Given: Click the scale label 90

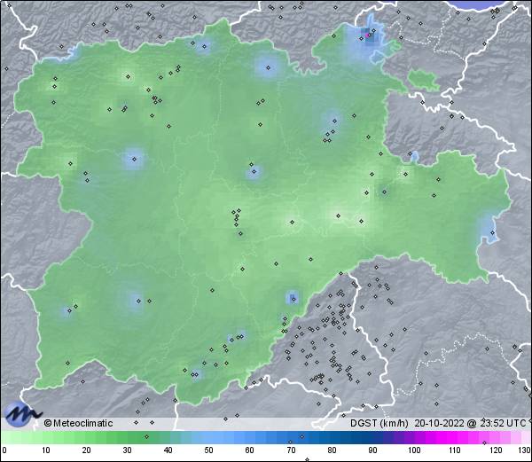Looking at the screenshot, I should (x=372, y=450).
